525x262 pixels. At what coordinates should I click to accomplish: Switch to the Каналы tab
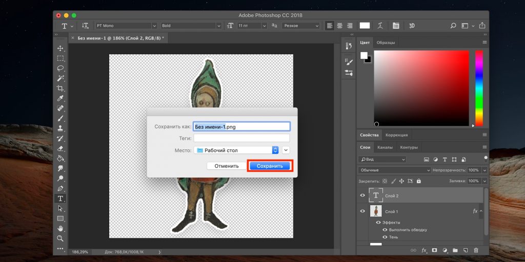tap(385, 147)
